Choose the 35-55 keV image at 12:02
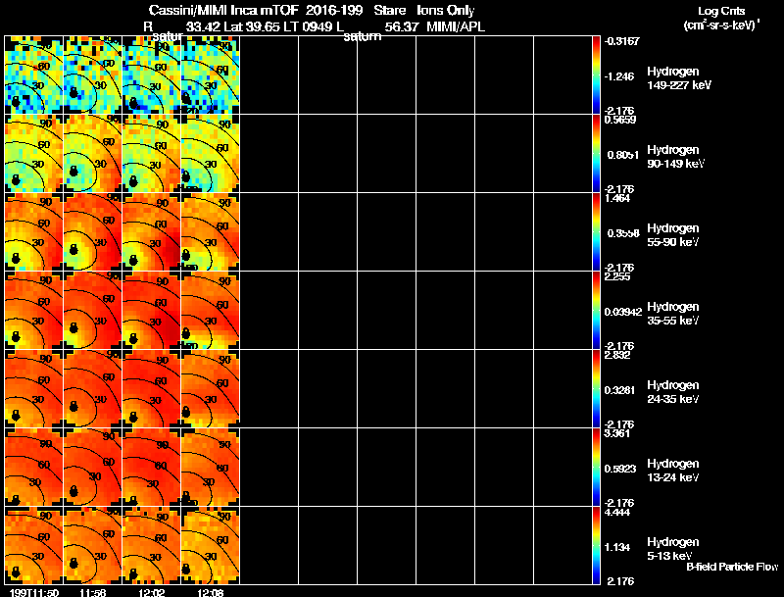Image resolution: width=784 pixels, height=597 pixels. pos(152,311)
